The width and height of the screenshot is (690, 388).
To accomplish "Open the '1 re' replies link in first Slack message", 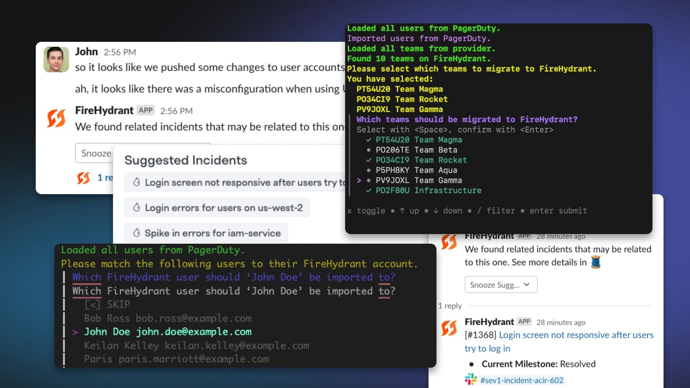I will click(105, 178).
